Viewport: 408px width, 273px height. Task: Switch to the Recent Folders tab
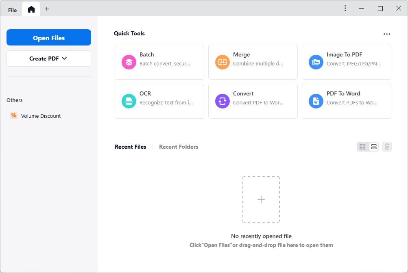coord(178,147)
